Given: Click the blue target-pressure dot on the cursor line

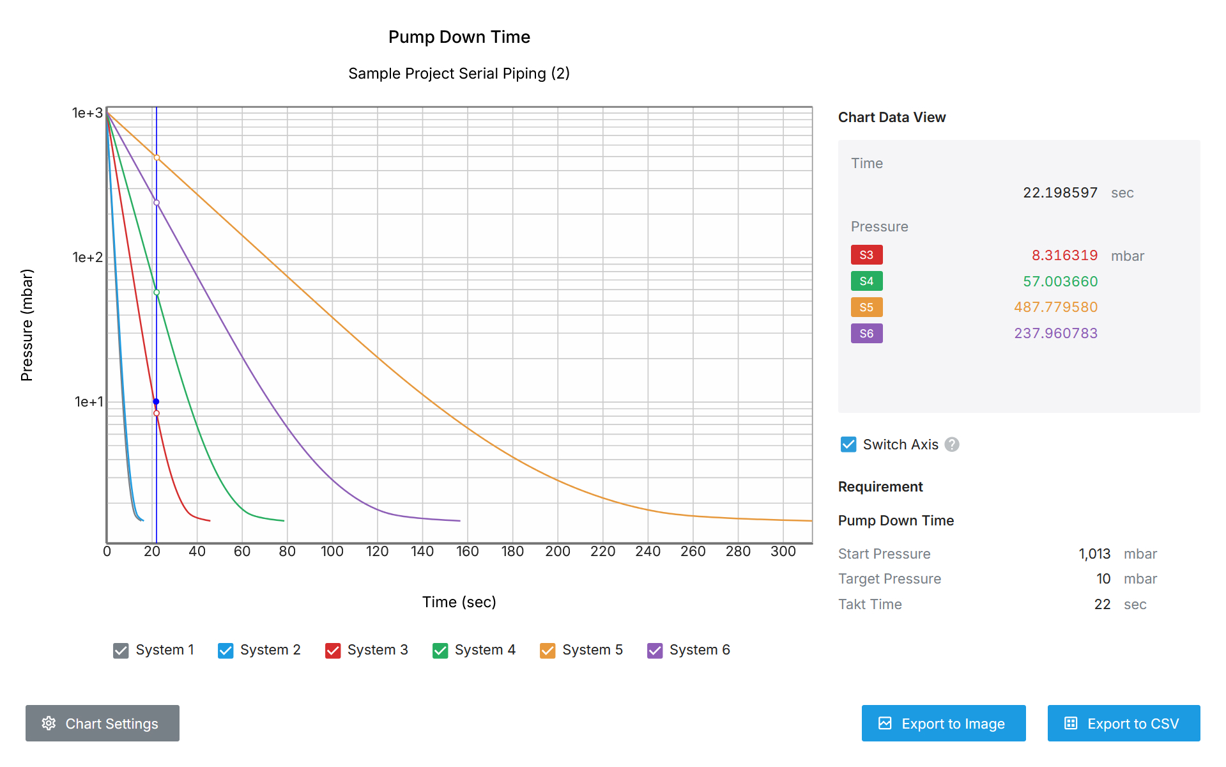Looking at the screenshot, I should pyautogui.click(x=156, y=401).
